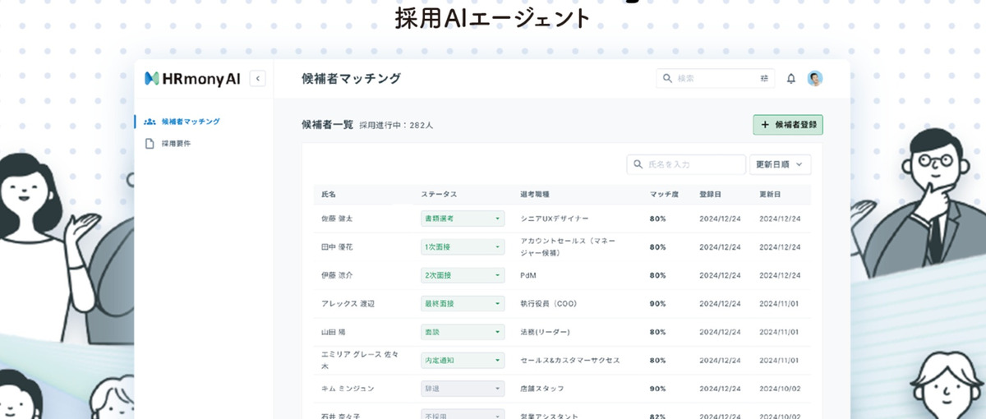Image resolution: width=986 pixels, height=419 pixels.
Task: Select candidate name アレックス 渡辺
Action: tap(349, 303)
